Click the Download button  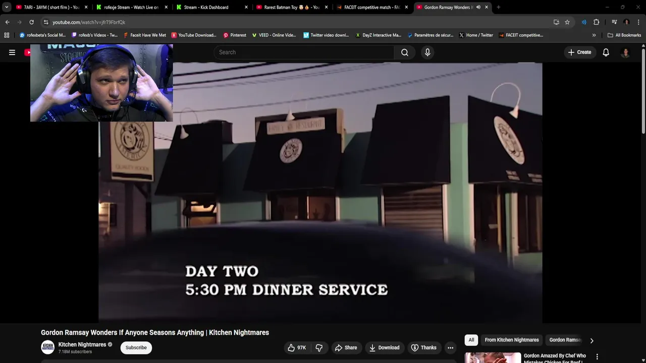[x=384, y=348]
